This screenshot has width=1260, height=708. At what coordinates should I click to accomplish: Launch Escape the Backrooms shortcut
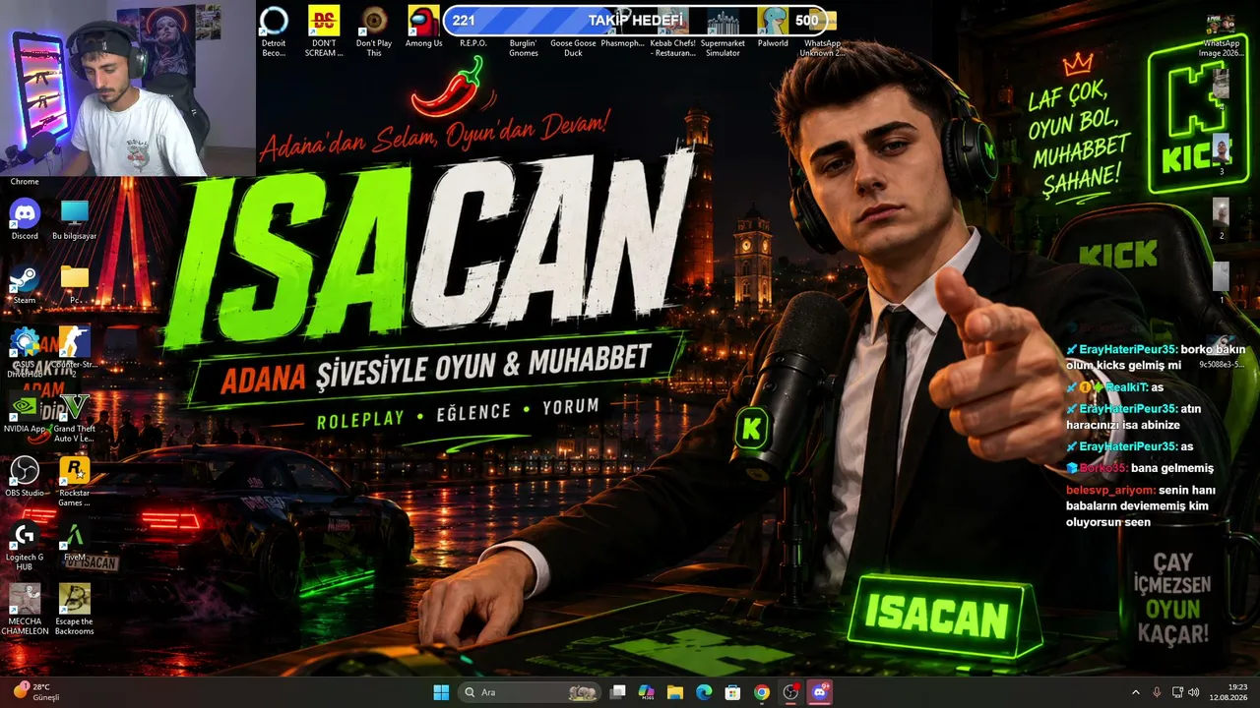tap(74, 610)
